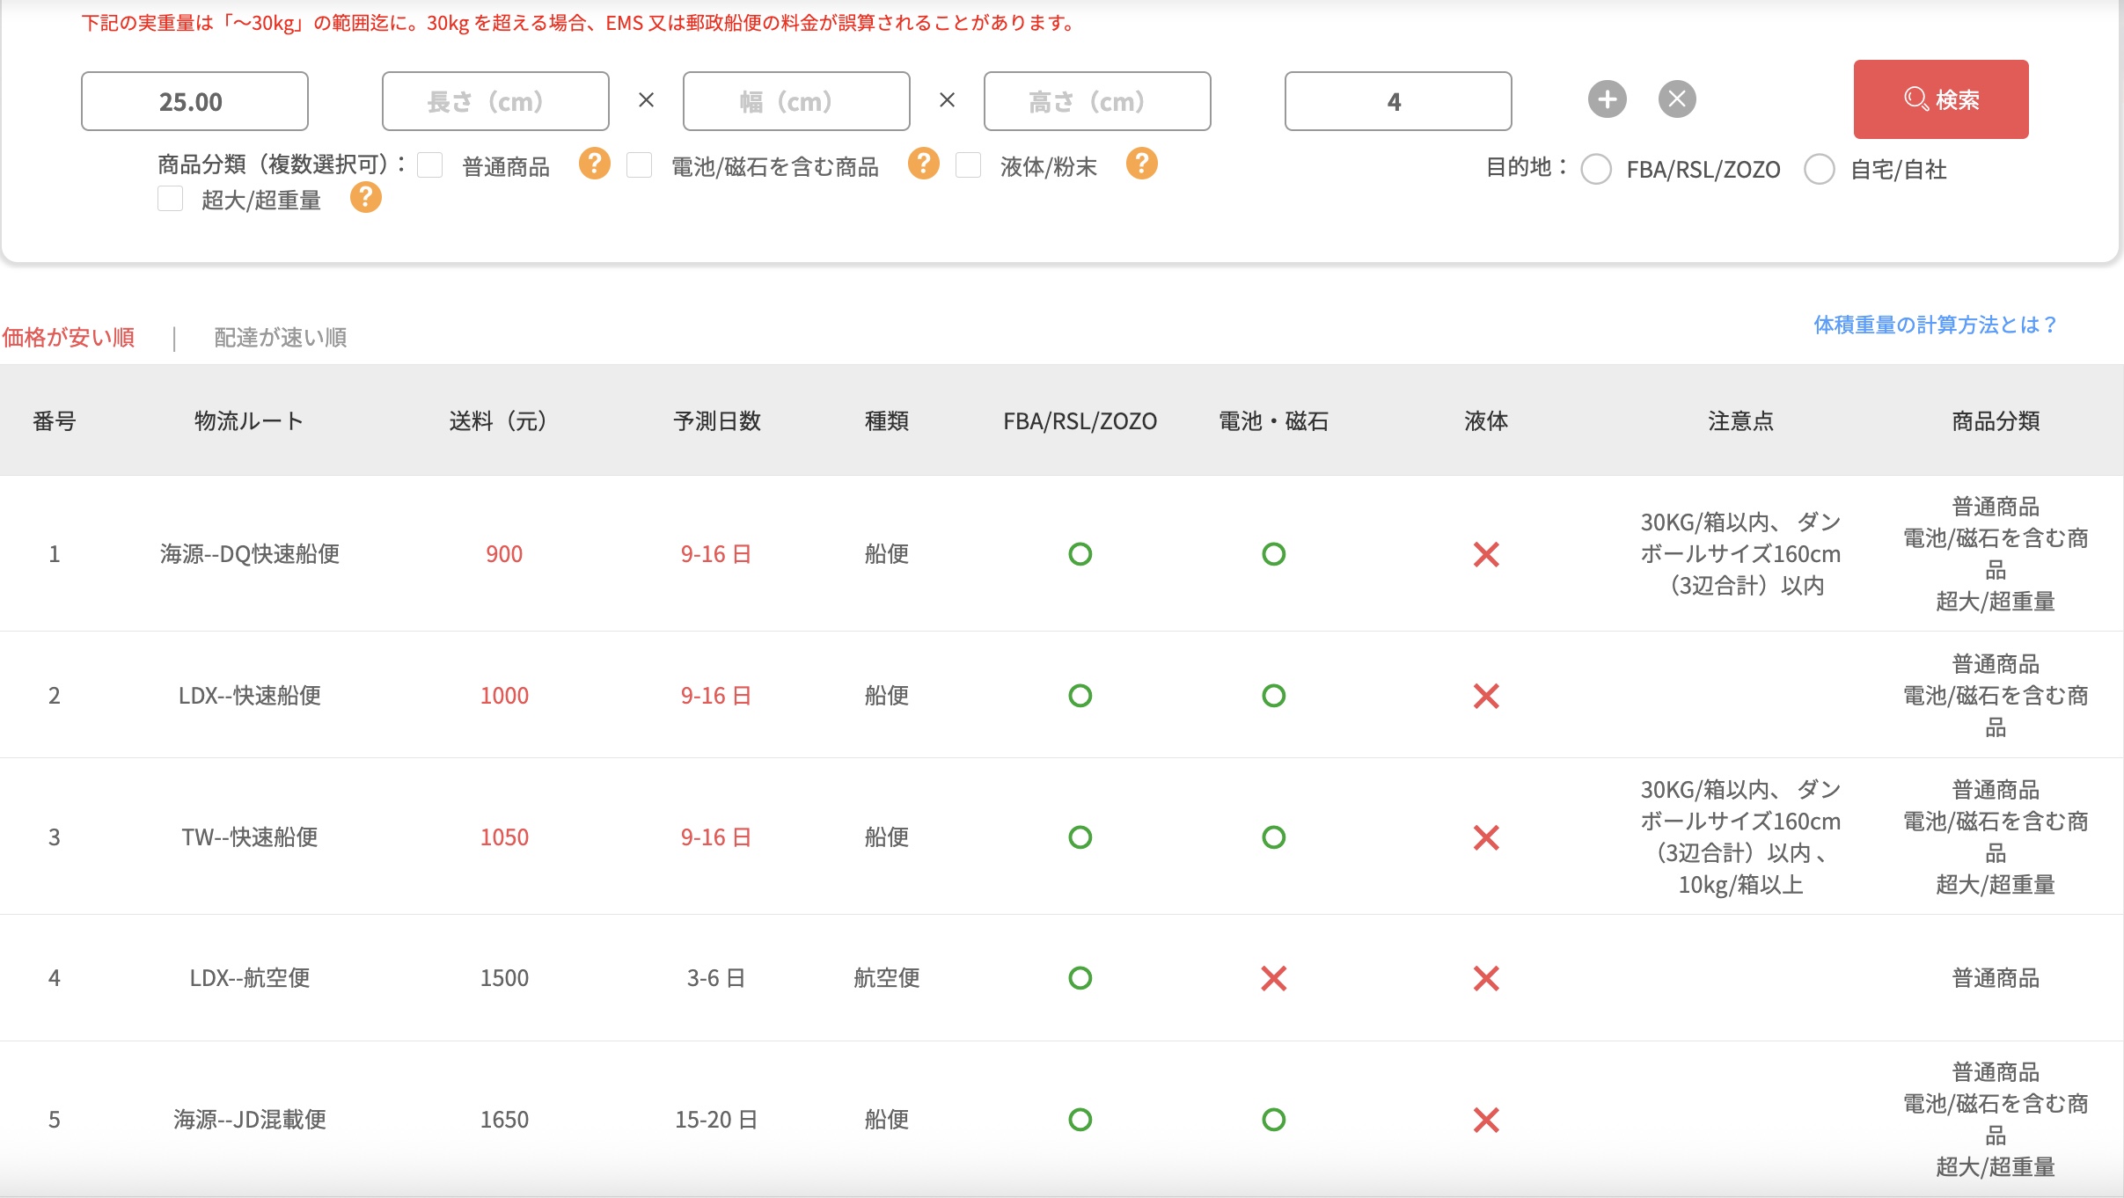
Task: Click battery green circle for LDX--快速船便
Action: point(1273,696)
